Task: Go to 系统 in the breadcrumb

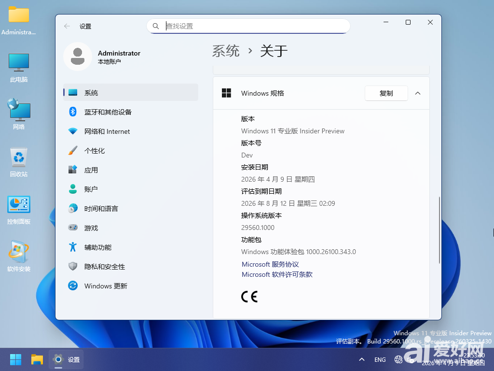Action: click(x=226, y=51)
